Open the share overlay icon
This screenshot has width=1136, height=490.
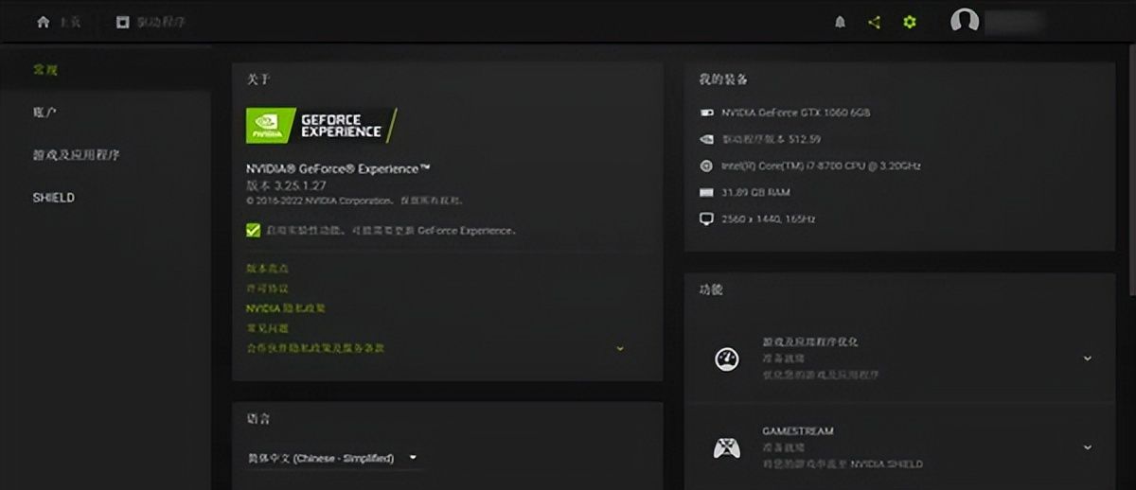point(874,22)
